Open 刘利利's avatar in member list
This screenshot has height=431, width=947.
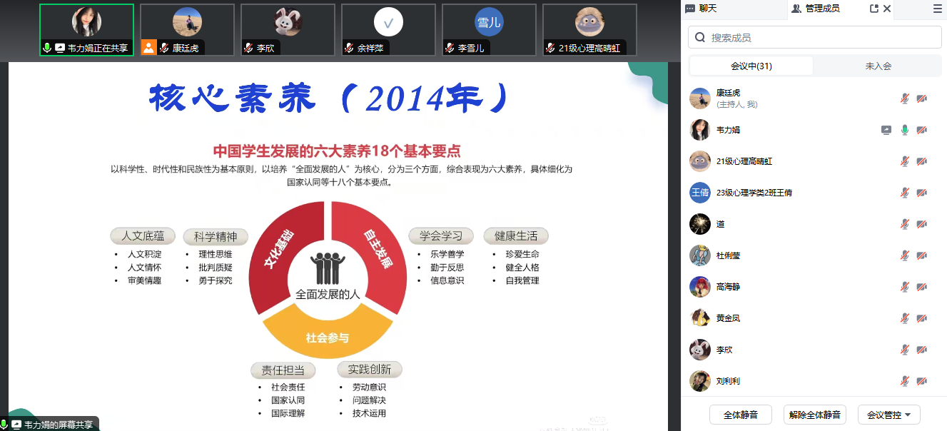click(x=699, y=381)
